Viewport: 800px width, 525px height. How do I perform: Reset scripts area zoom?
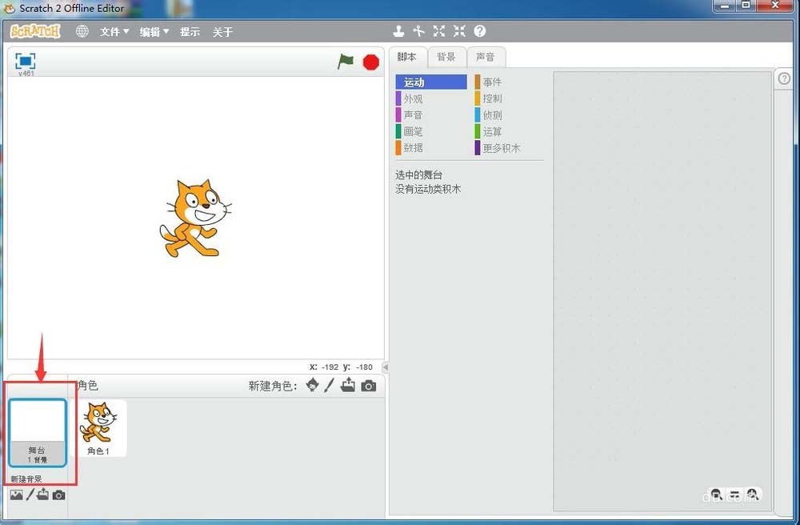734,495
